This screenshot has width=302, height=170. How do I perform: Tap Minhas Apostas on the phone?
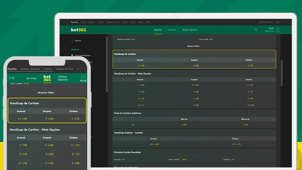point(63,78)
